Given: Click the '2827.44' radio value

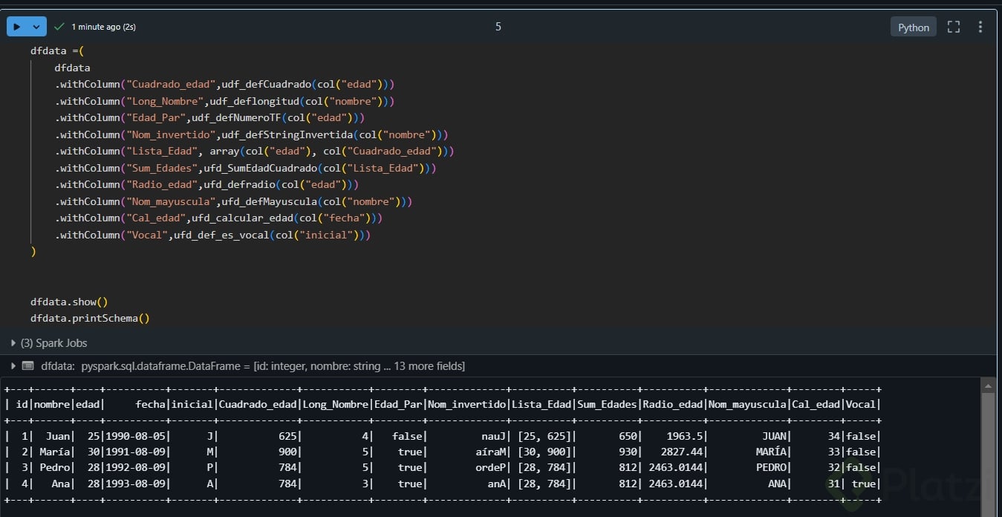Looking at the screenshot, I should tap(681, 452).
